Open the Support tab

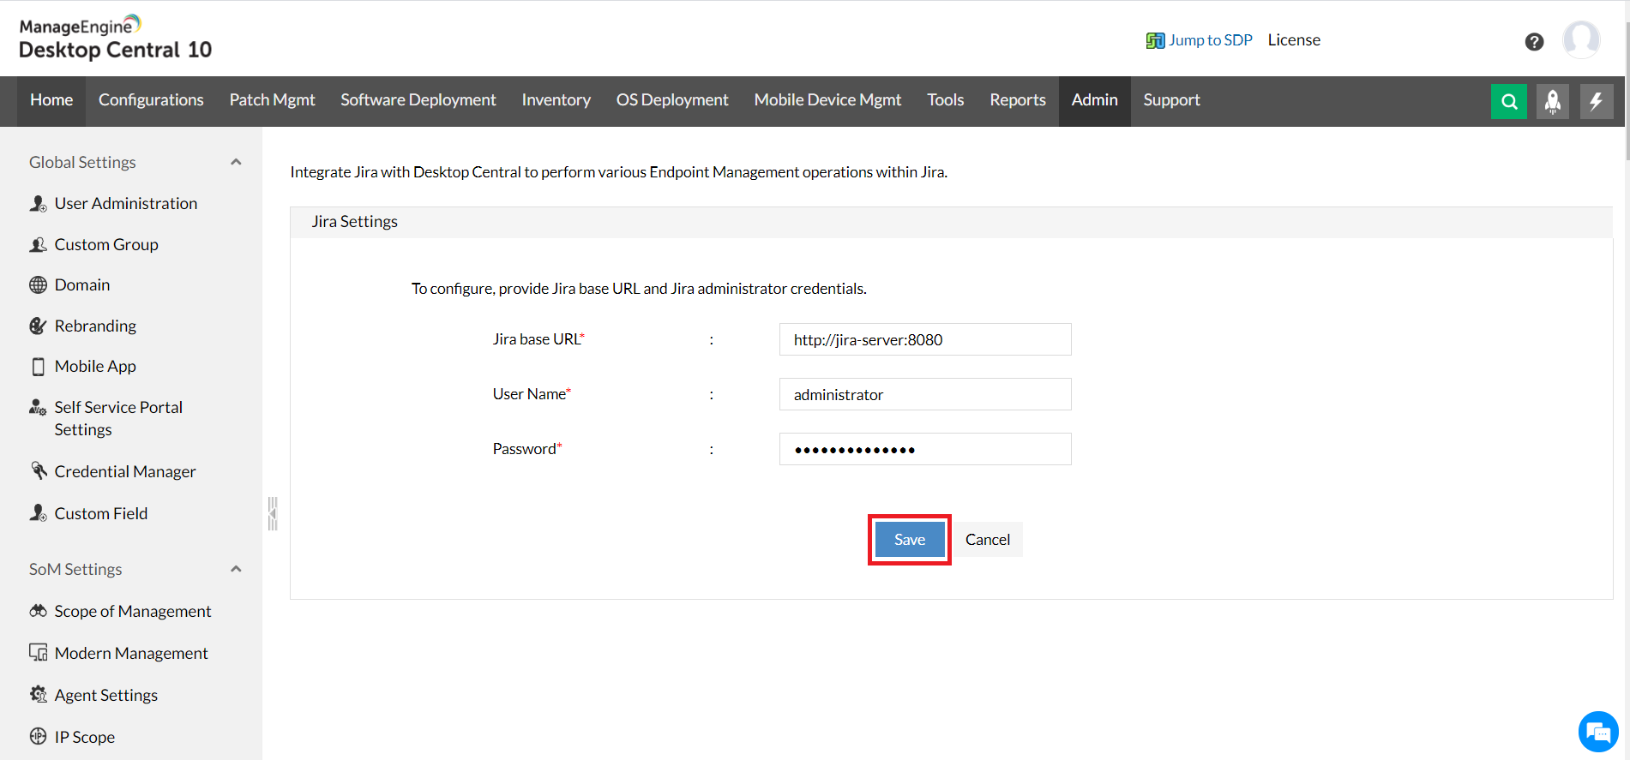click(1171, 100)
